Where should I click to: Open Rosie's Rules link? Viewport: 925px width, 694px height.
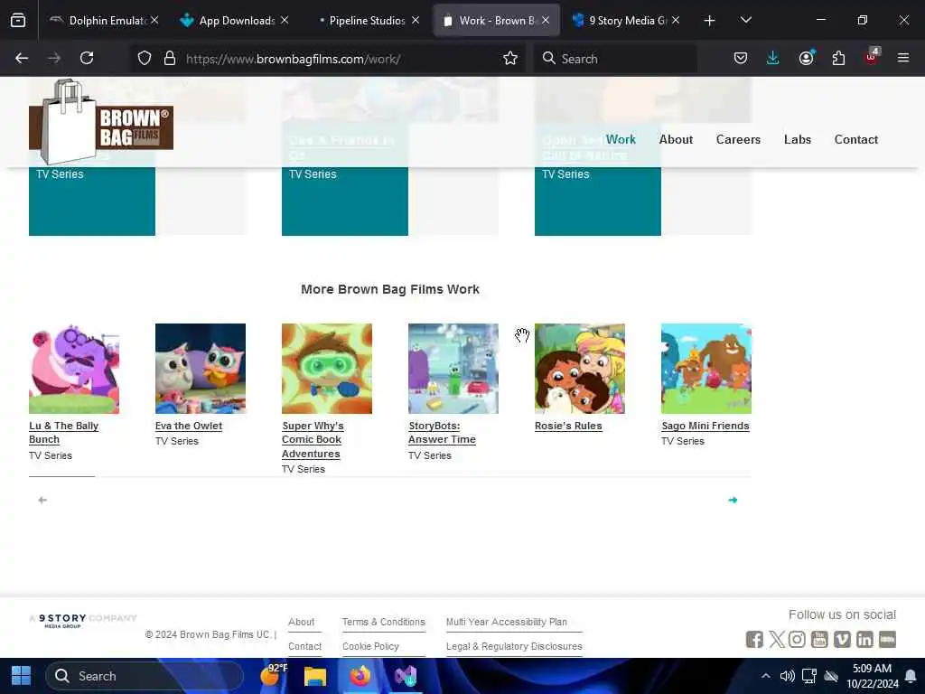(568, 426)
